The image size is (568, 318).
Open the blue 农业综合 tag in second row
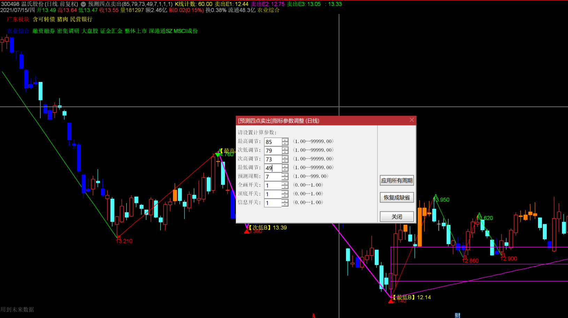pyautogui.click(x=18, y=31)
